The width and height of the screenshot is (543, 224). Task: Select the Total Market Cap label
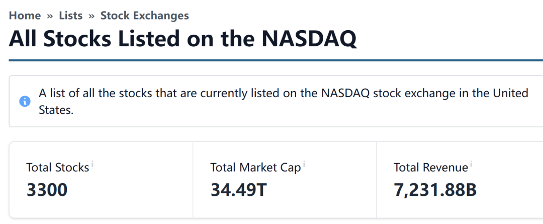[x=255, y=168]
